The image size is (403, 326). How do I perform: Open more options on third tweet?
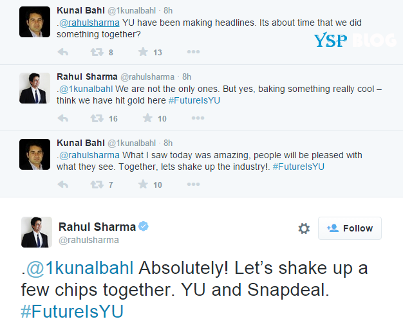click(x=193, y=185)
